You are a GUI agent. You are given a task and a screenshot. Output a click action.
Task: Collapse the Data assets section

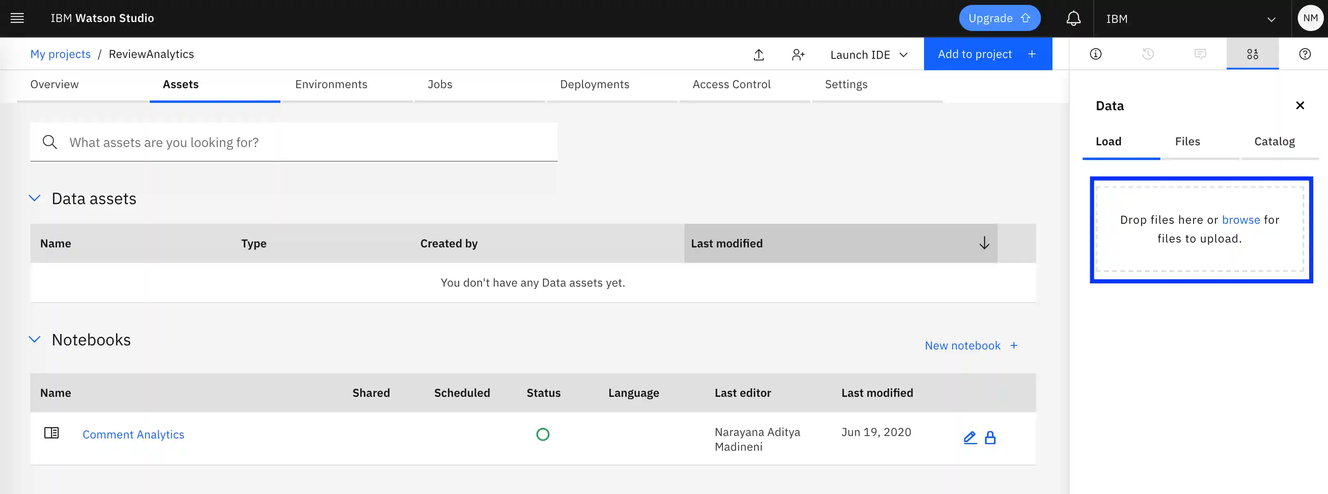coord(34,198)
